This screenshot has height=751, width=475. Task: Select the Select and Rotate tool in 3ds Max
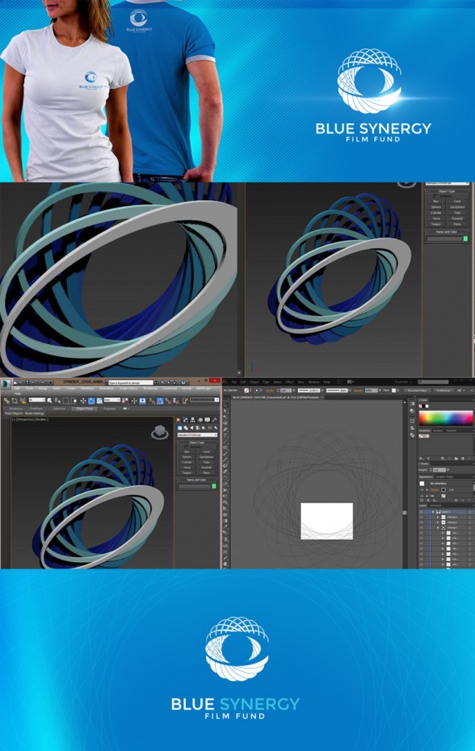click(x=91, y=401)
